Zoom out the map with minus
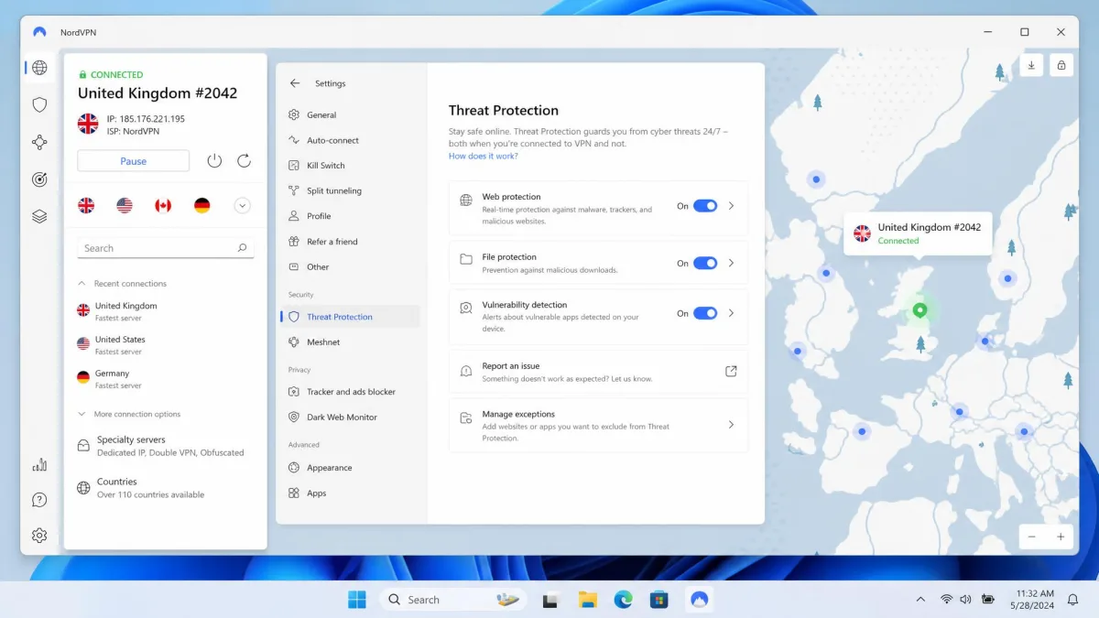Viewport: 1099px width, 618px height. 1032,537
